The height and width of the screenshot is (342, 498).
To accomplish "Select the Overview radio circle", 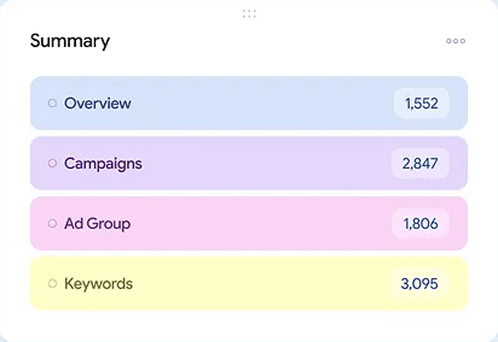I will tap(52, 103).
